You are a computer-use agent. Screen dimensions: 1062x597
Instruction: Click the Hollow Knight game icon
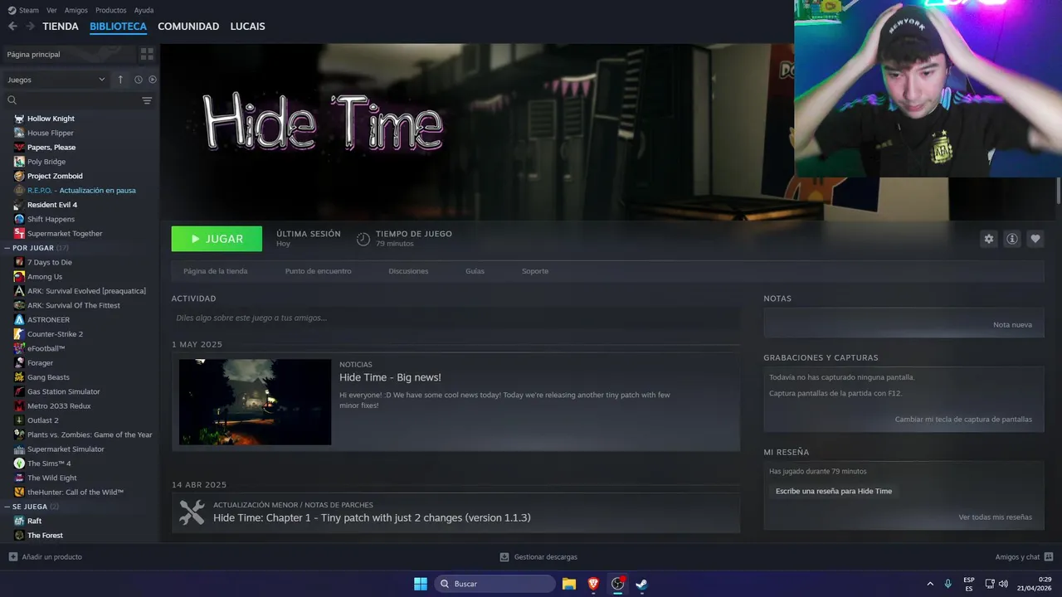pyautogui.click(x=19, y=119)
